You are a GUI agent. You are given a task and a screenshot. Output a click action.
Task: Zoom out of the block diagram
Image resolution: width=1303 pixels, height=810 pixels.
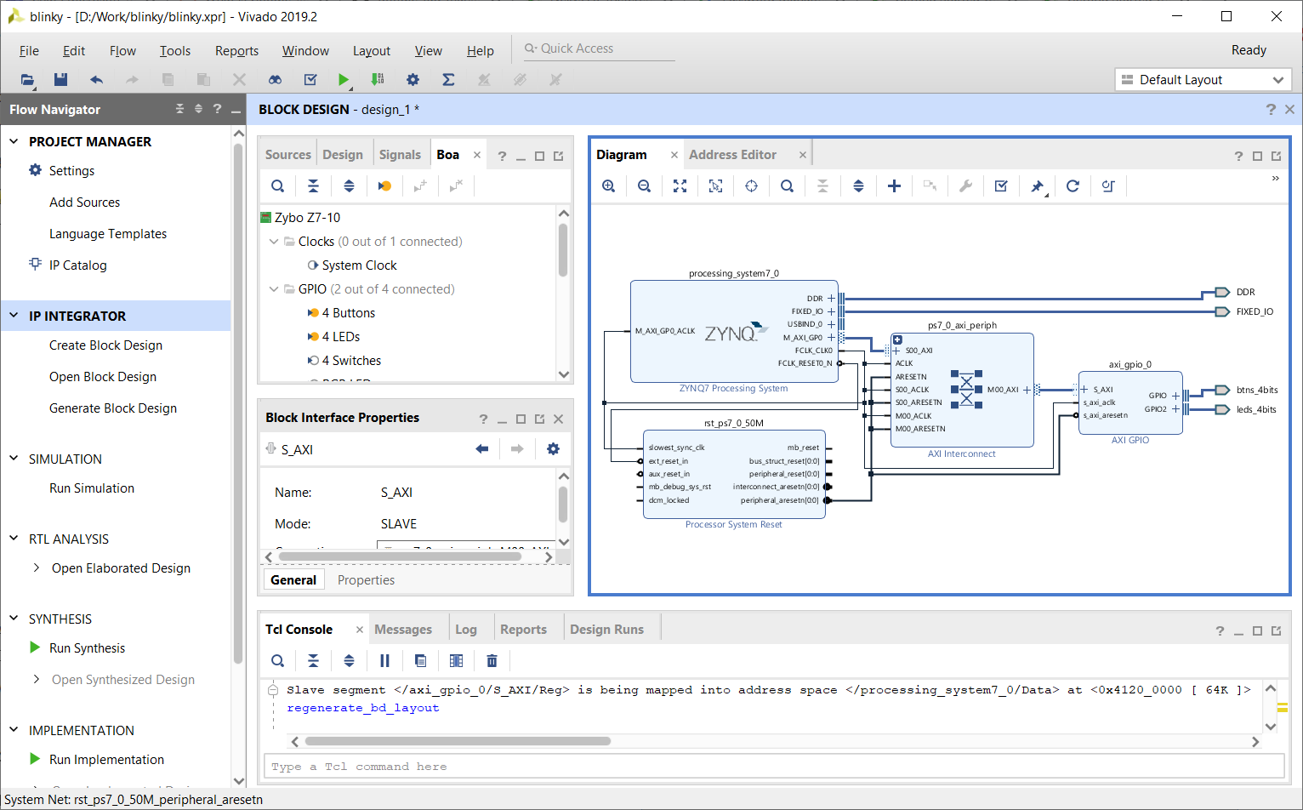pos(645,185)
